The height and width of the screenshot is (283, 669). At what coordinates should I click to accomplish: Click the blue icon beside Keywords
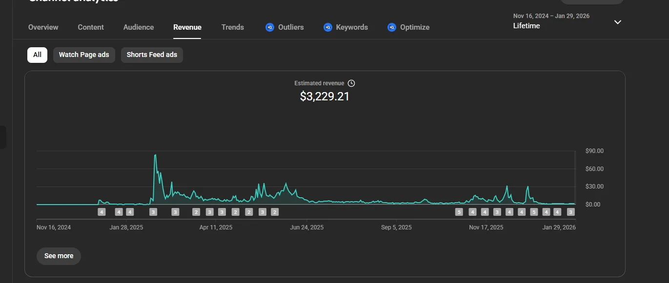click(x=328, y=27)
